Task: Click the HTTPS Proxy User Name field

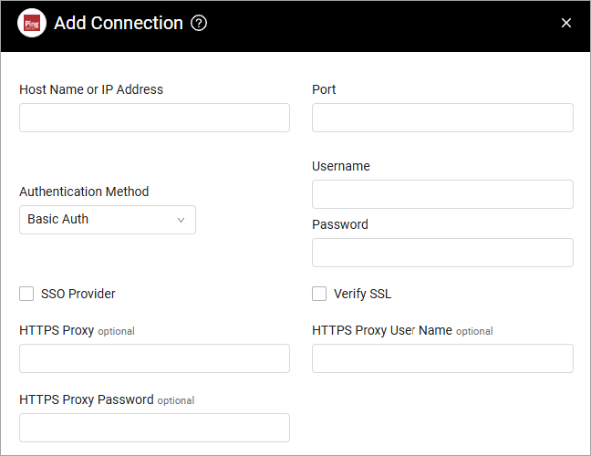Action: 442,358
